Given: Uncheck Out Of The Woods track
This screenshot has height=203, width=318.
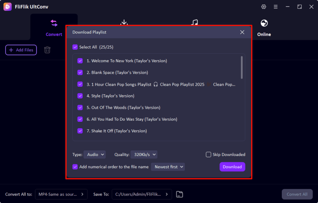Looking at the screenshot, I should coord(80,107).
